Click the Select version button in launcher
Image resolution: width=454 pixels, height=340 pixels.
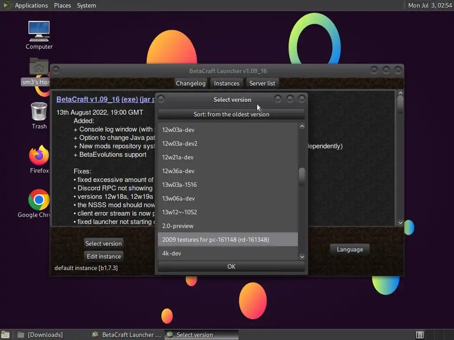(x=103, y=243)
